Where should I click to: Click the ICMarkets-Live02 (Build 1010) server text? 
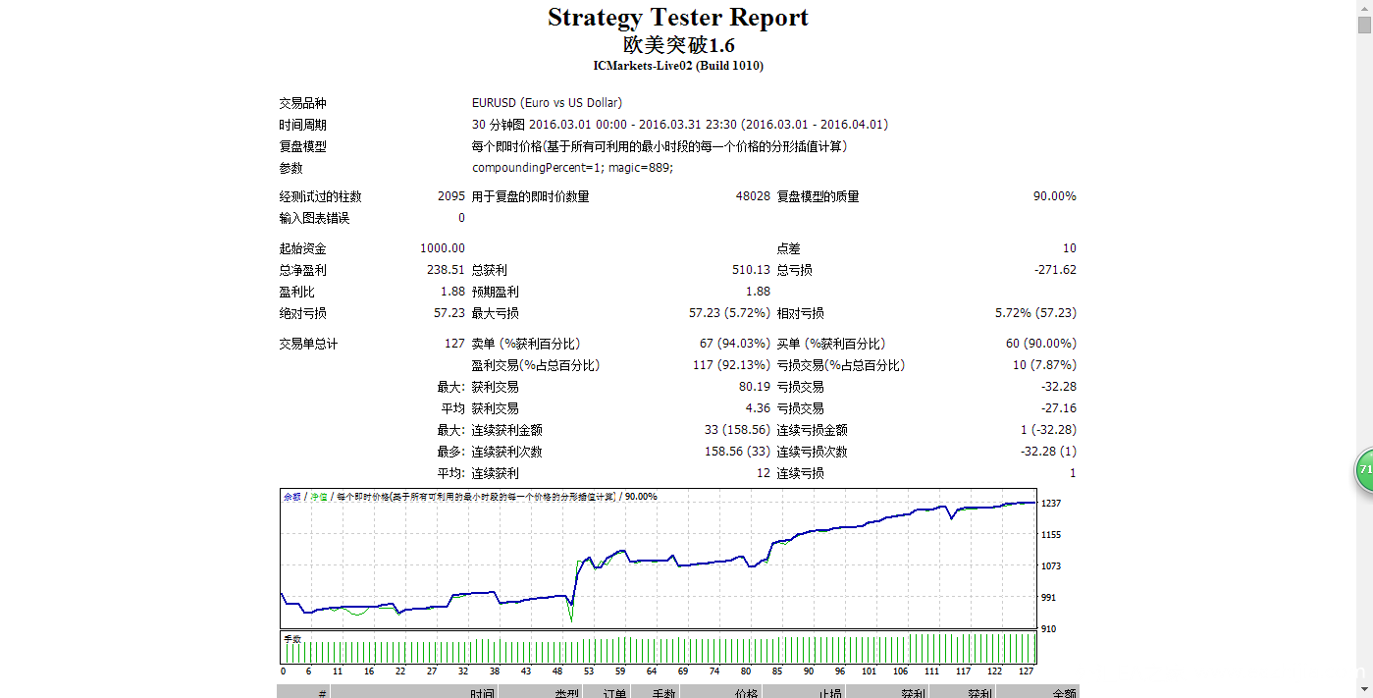[678, 66]
